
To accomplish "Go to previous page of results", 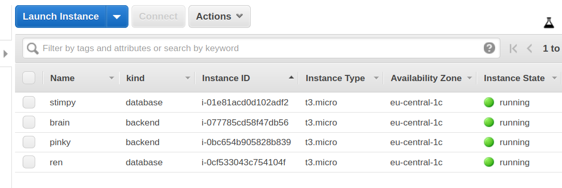I will tap(529, 48).
